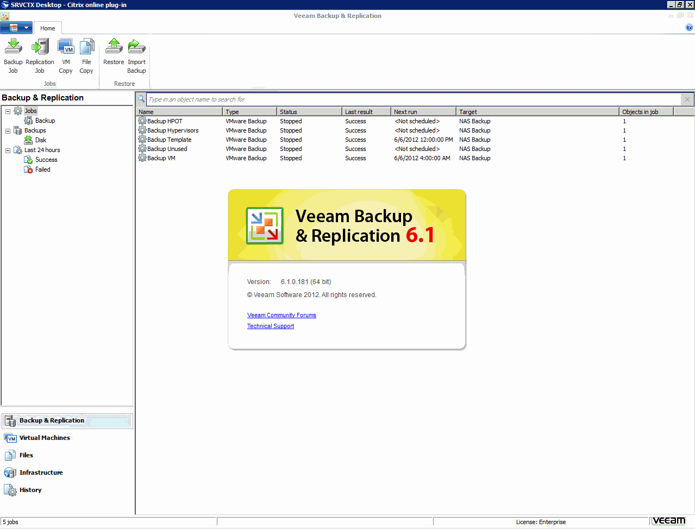The height and width of the screenshot is (529, 695).
Task: Start a File Copy job
Action: click(x=86, y=56)
